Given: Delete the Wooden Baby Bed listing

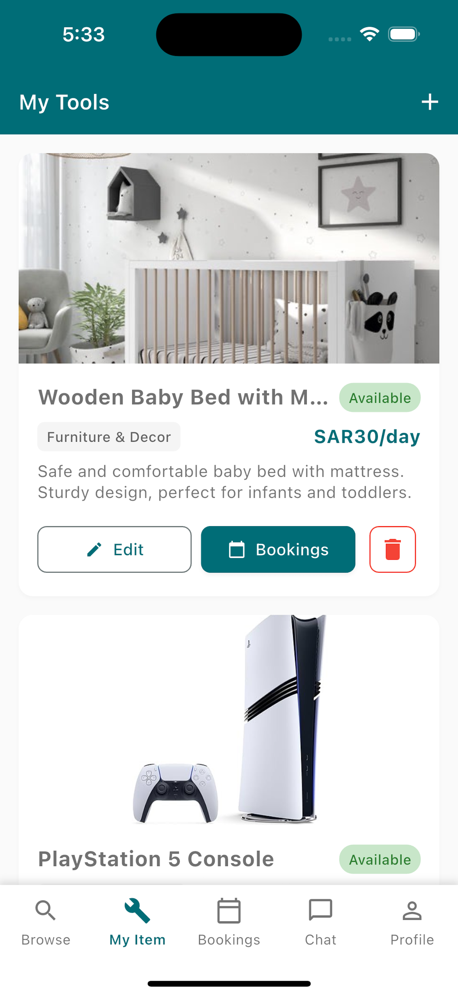Looking at the screenshot, I should [392, 549].
